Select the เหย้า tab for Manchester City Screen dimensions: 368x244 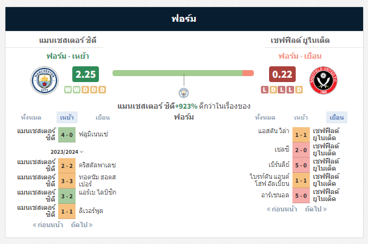click(67, 117)
